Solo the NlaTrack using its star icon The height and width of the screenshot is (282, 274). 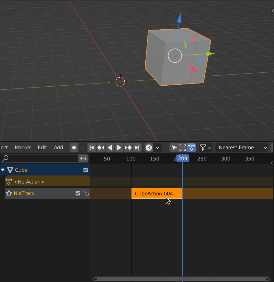9,193
